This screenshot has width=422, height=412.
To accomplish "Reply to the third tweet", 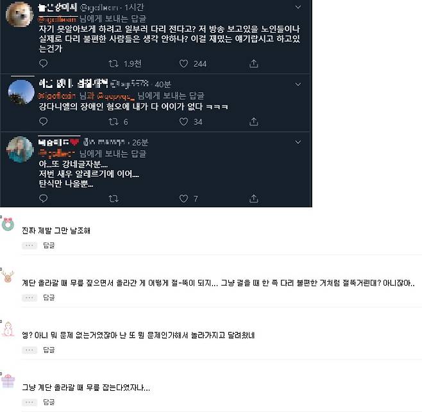I will click(44, 199).
